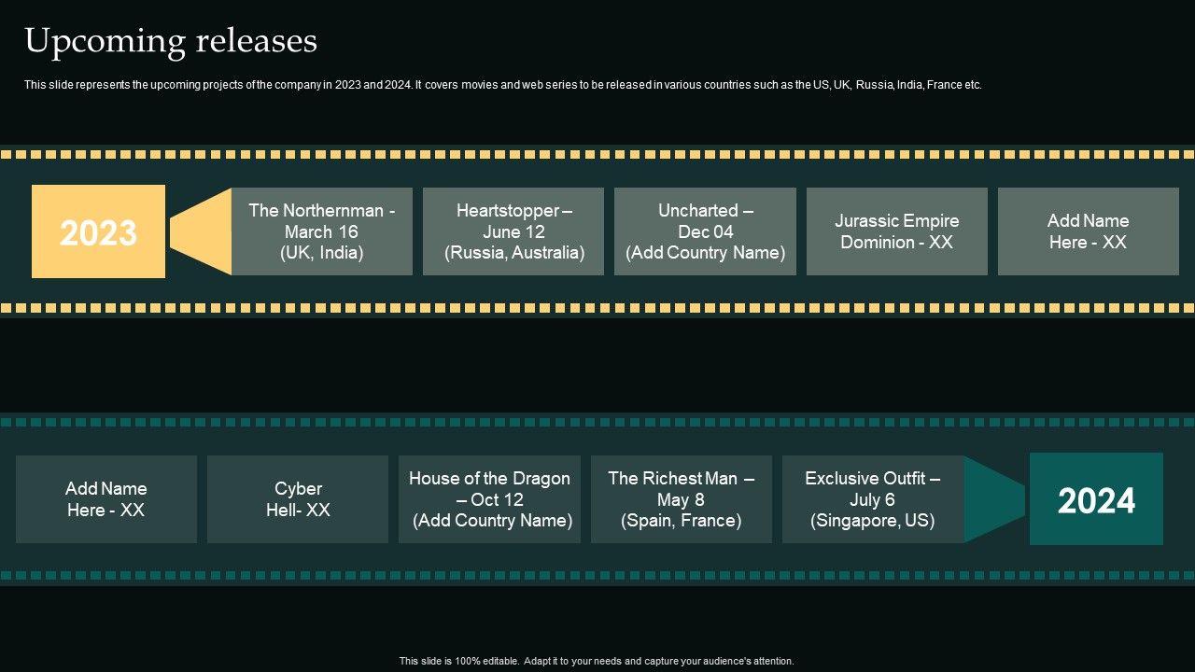Click the '100% editable' footer note
Screen dimensions: 1195x672
point(597,661)
